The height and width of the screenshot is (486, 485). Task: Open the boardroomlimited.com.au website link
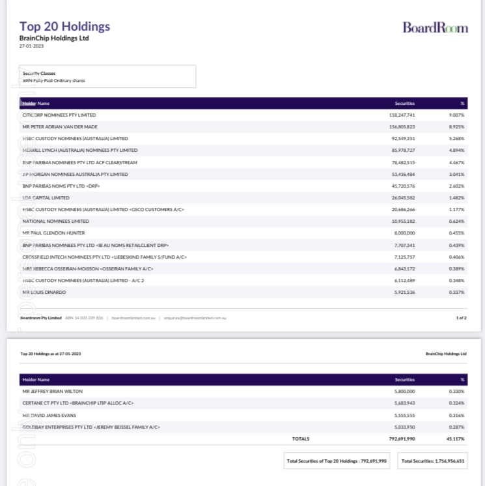pos(133,318)
